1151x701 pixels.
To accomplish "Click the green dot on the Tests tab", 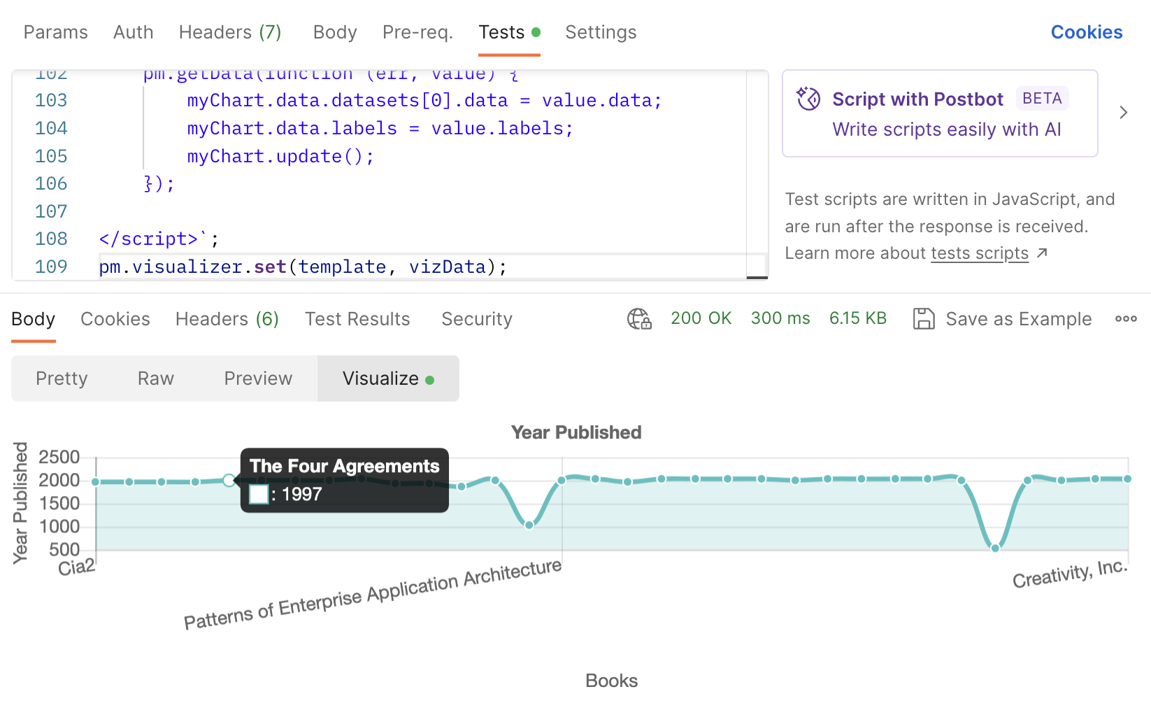I will [534, 31].
